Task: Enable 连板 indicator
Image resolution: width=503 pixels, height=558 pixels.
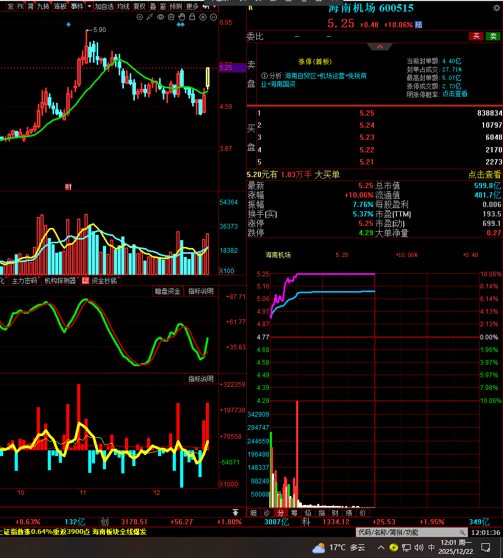Action: point(60,6)
